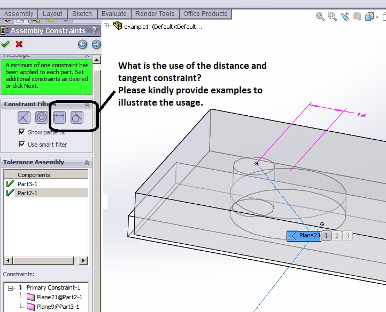Click the Plane21@Part2-1 plane icon
This screenshot has height=312, width=386.
click(31, 297)
